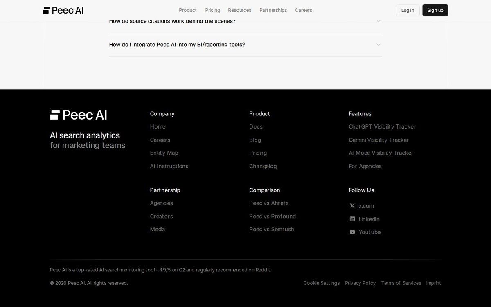The height and width of the screenshot is (307, 491).
Task: Open the LinkedIn text link
Action: click(369, 219)
